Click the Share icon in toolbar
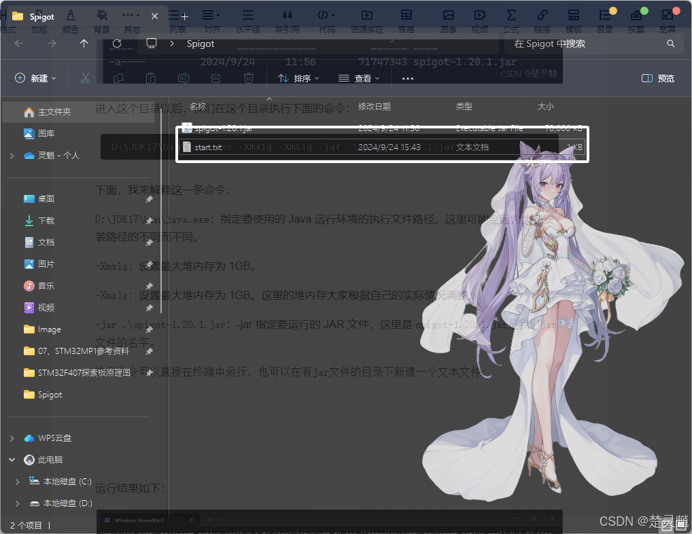 coord(216,78)
